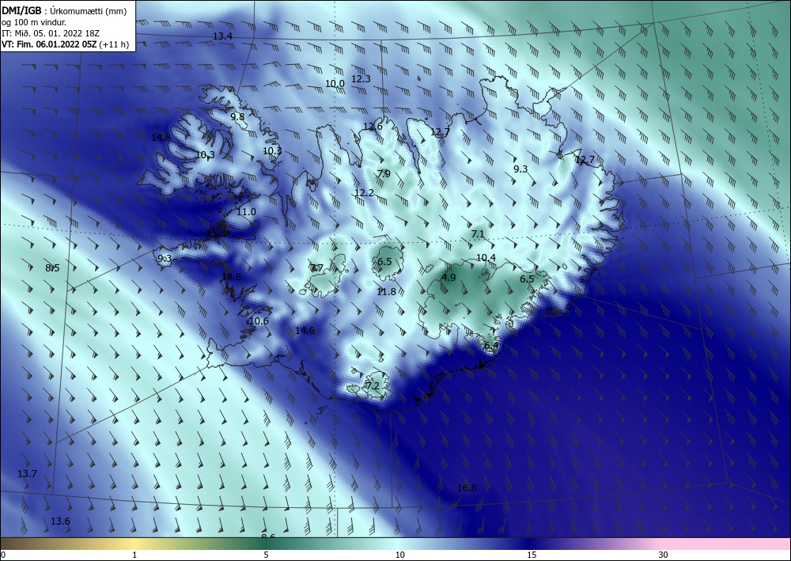The width and height of the screenshot is (791, 561).
Task: Click the 10.6 value label
Action: click(x=259, y=321)
